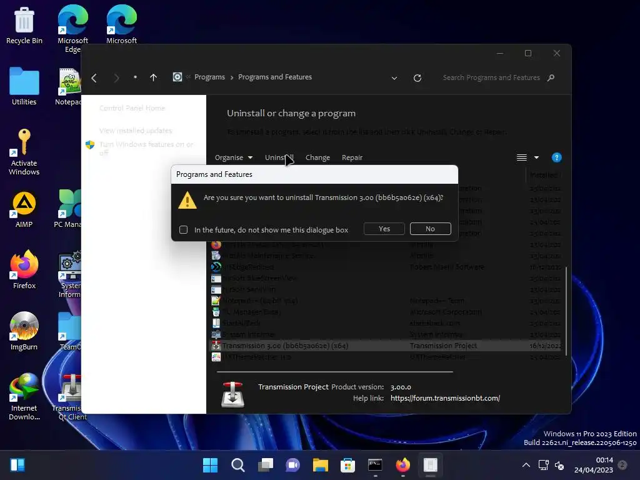Select the MSEdgeRedirect program row

pyautogui.click(x=385, y=267)
